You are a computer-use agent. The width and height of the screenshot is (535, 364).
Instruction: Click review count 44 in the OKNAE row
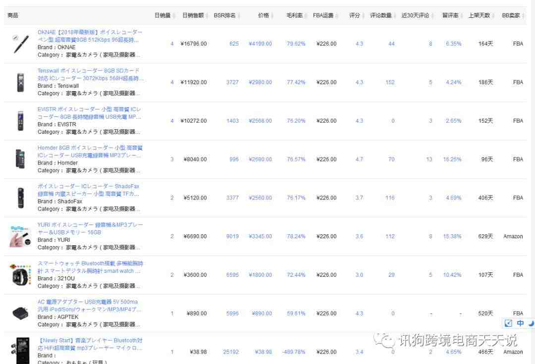[x=391, y=44]
